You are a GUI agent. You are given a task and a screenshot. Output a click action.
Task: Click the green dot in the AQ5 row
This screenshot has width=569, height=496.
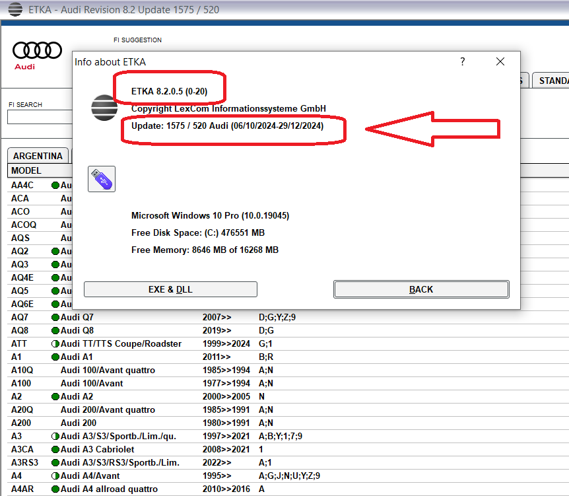pyautogui.click(x=55, y=291)
